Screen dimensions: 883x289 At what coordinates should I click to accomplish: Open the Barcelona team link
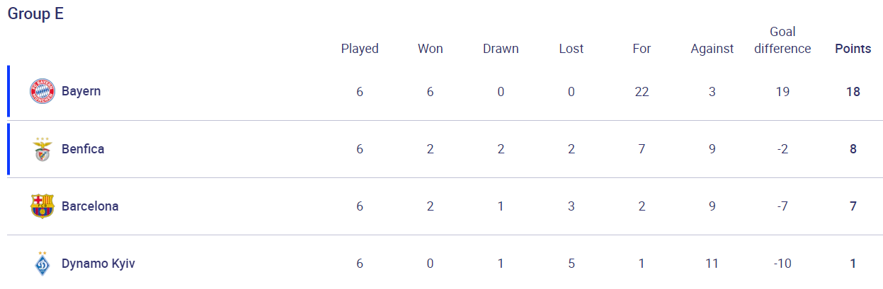[x=90, y=206]
